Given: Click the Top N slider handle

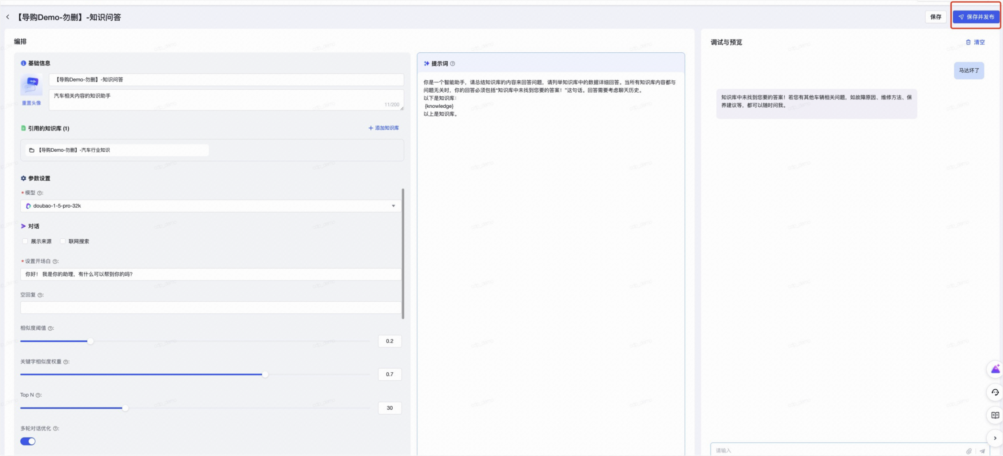Looking at the screenshot, I should tap(125, 408).
